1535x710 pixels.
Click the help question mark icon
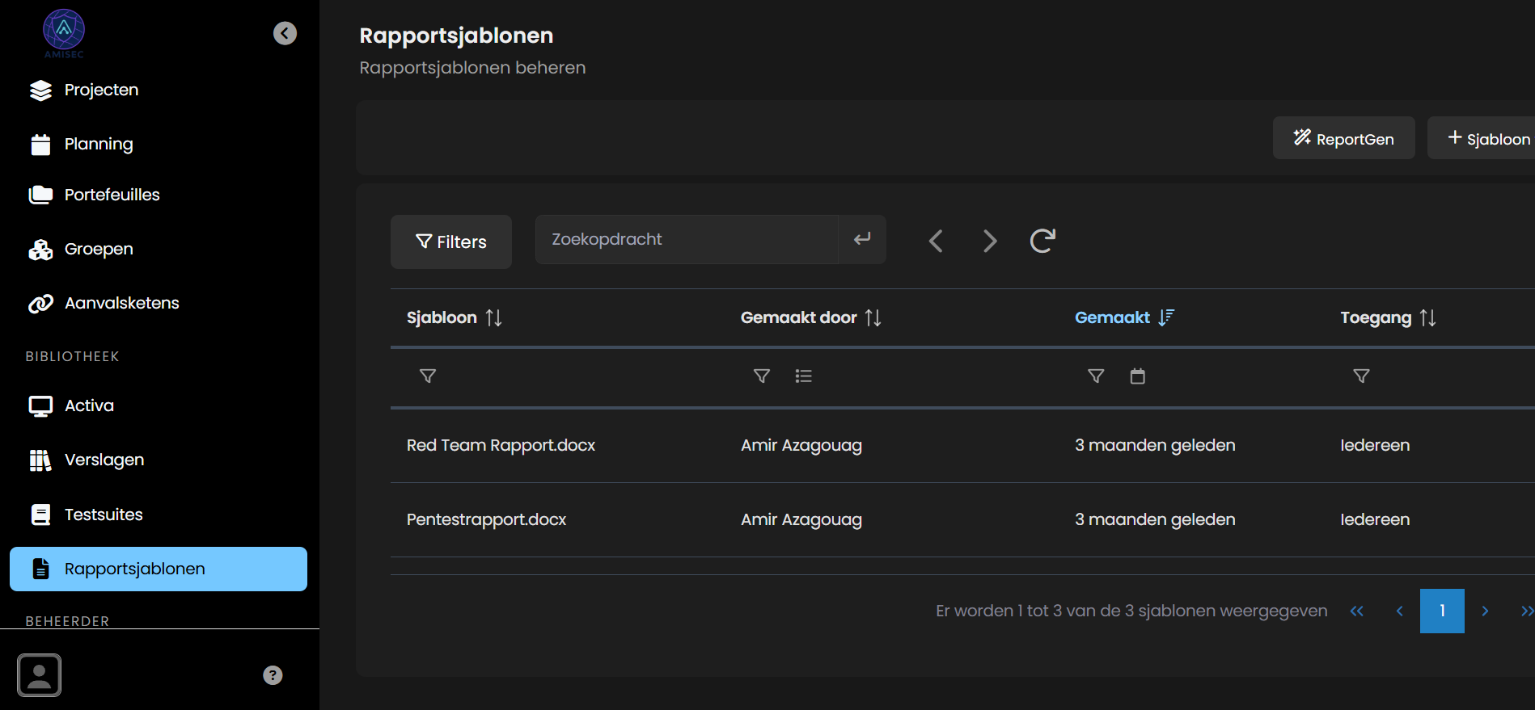(x=273, y=675)
